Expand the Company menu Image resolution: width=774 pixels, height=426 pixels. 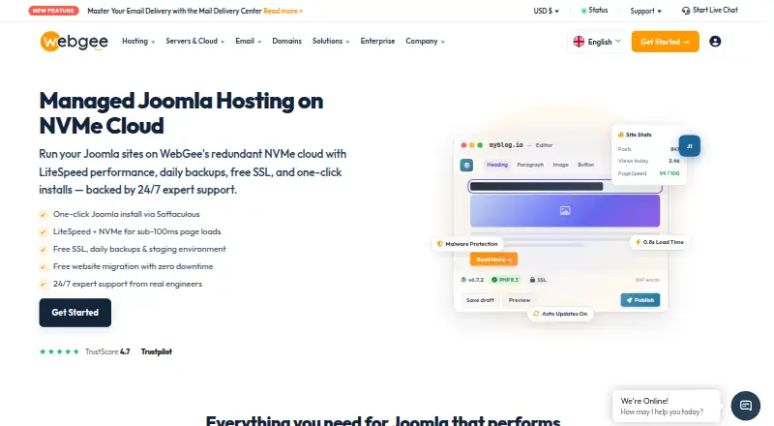[425, 41]
